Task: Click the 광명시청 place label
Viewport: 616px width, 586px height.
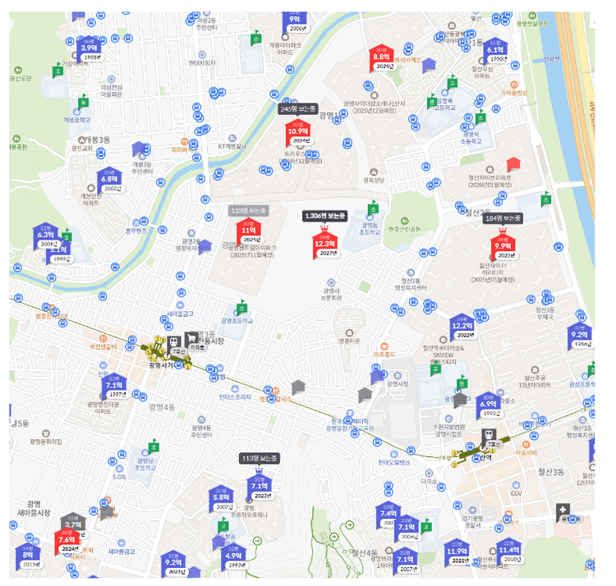Action: tap(398, 383)
